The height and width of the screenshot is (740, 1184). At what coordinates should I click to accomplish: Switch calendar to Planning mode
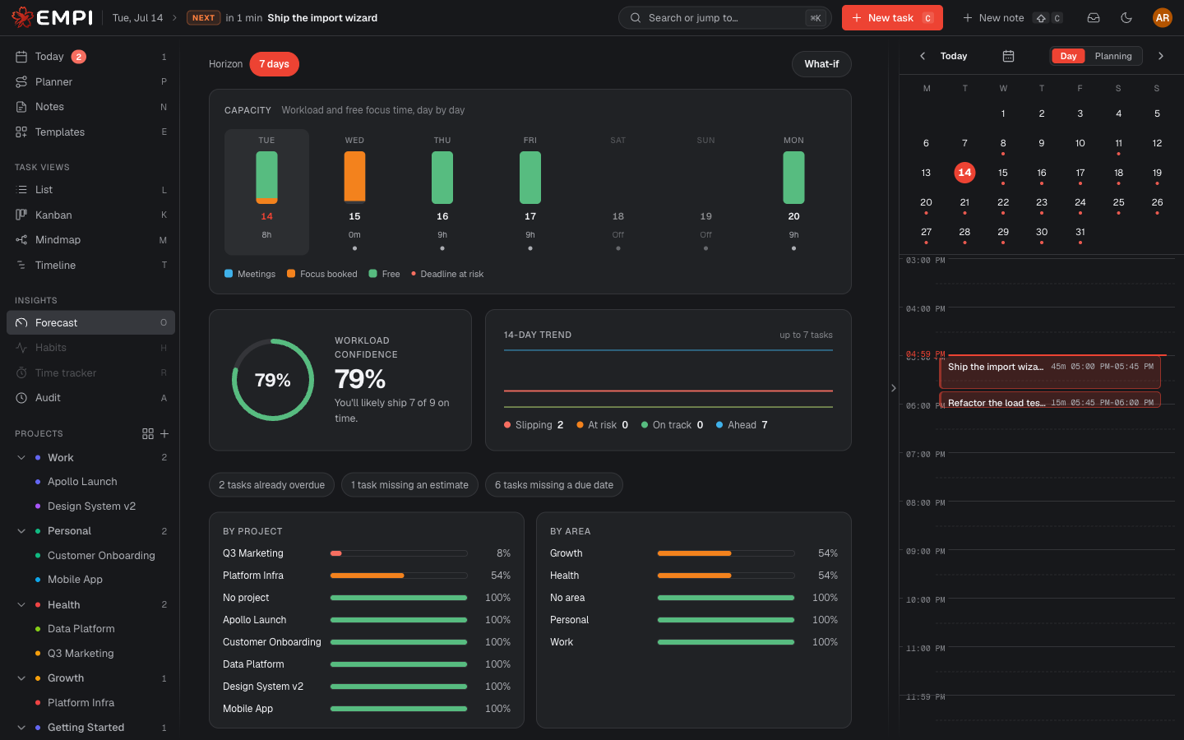point(1113,56)
